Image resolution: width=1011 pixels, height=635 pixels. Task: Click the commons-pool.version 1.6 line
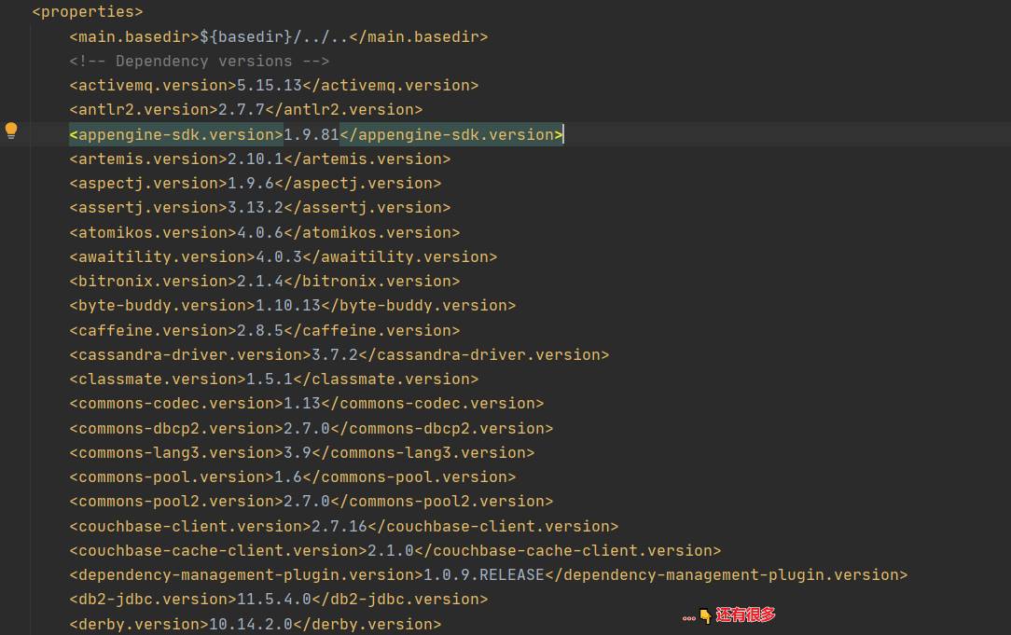[293, 477]
